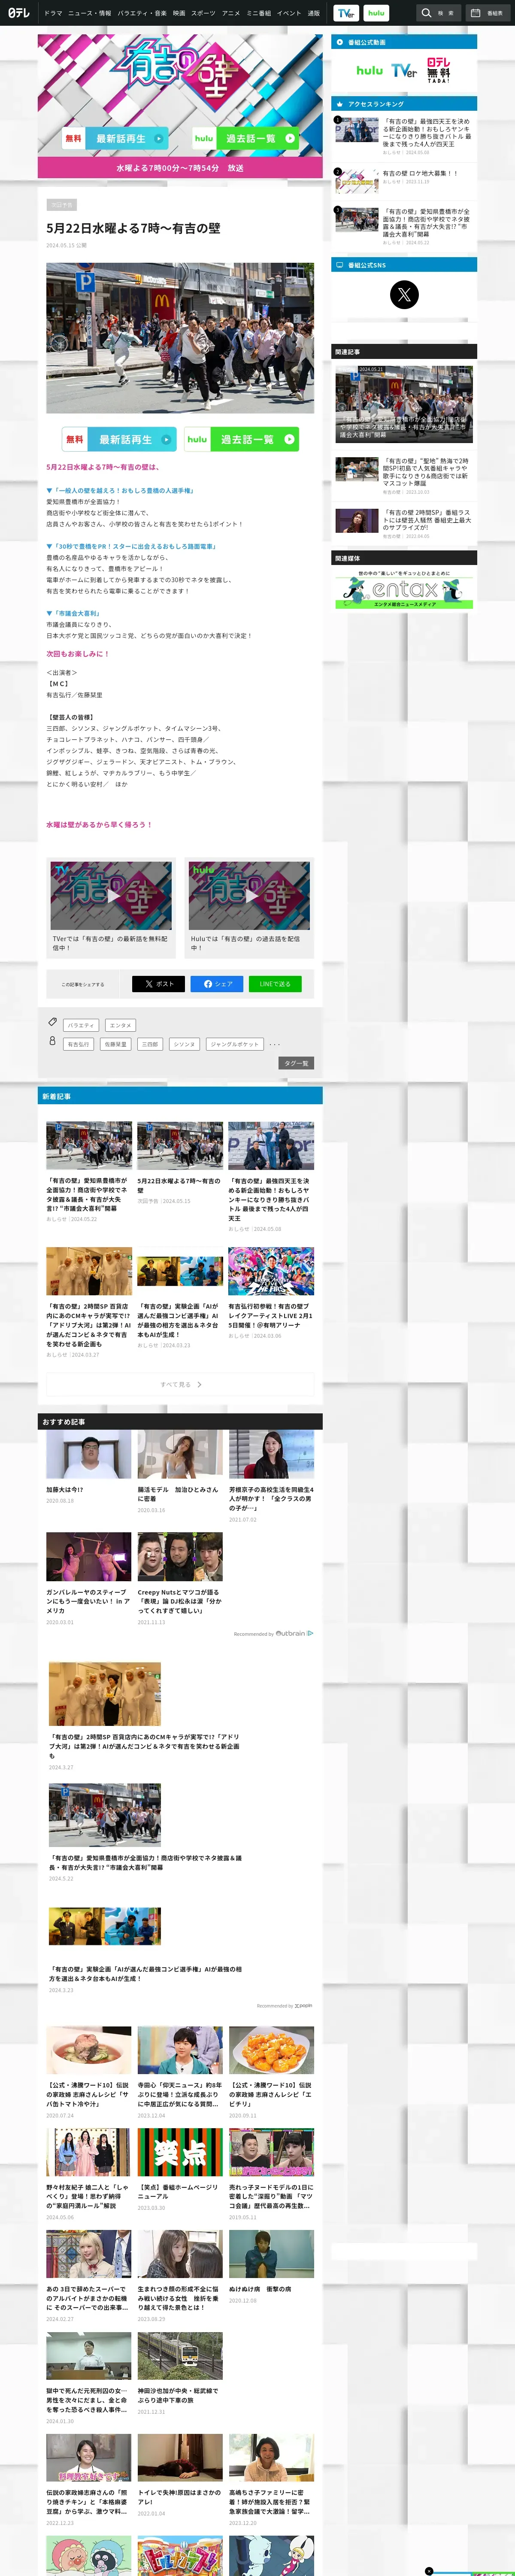Open the hulu icon in top bar
The height and width of the screenshot is (2576, 515).
(x=376, y=13)
